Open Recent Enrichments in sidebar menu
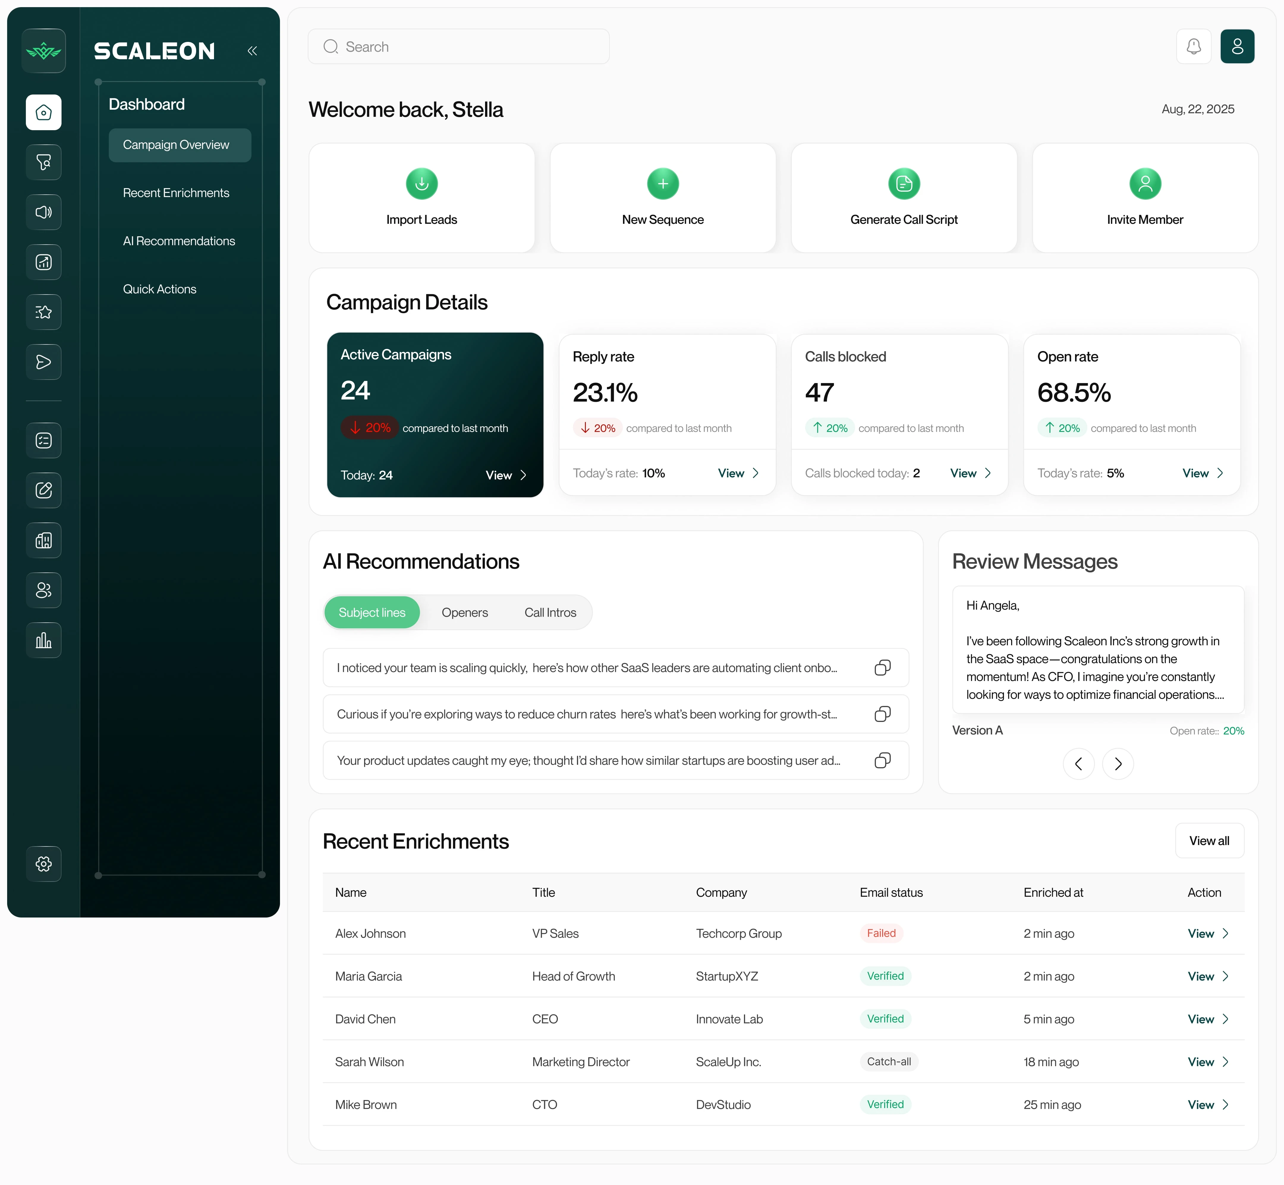 [176, 193]
